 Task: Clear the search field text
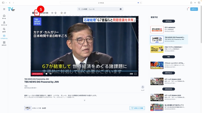tap(121, 9)
